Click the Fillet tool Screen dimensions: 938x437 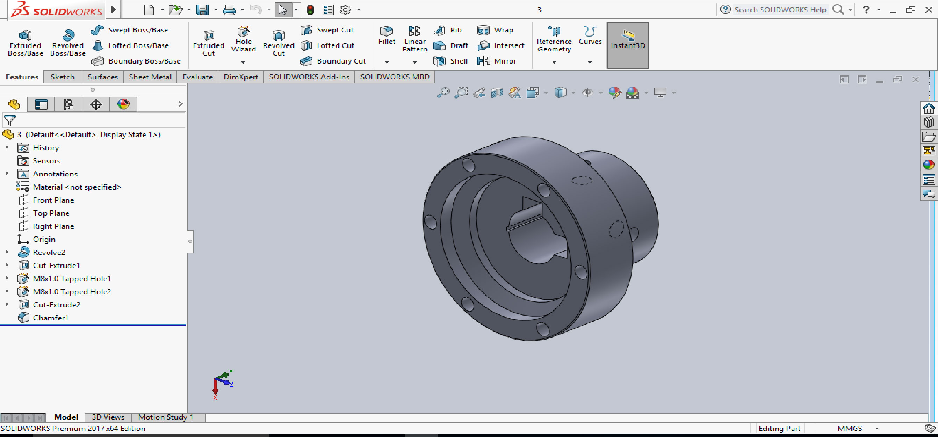tap(386, 35)
